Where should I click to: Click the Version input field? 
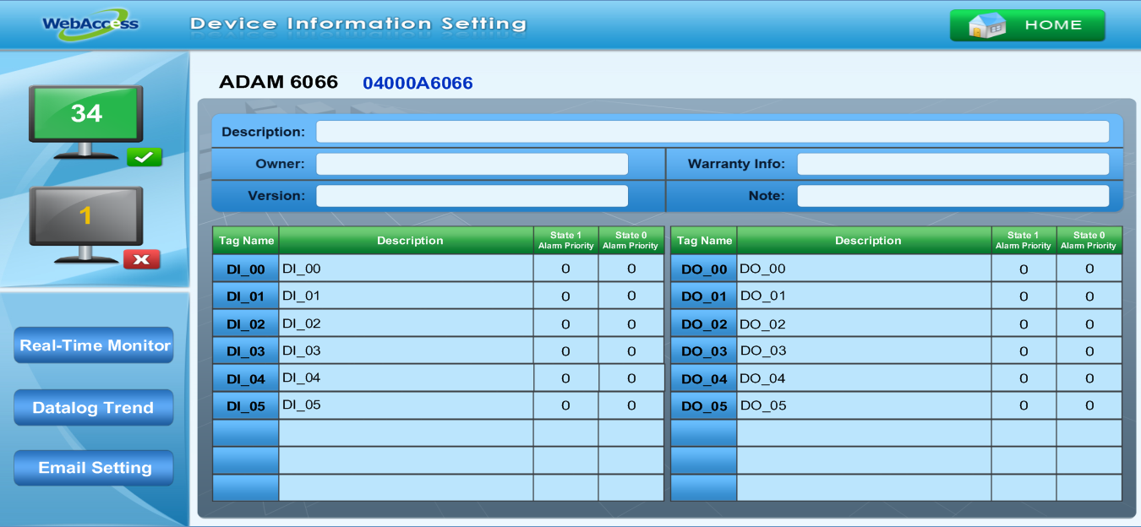[x=472, y=196]
